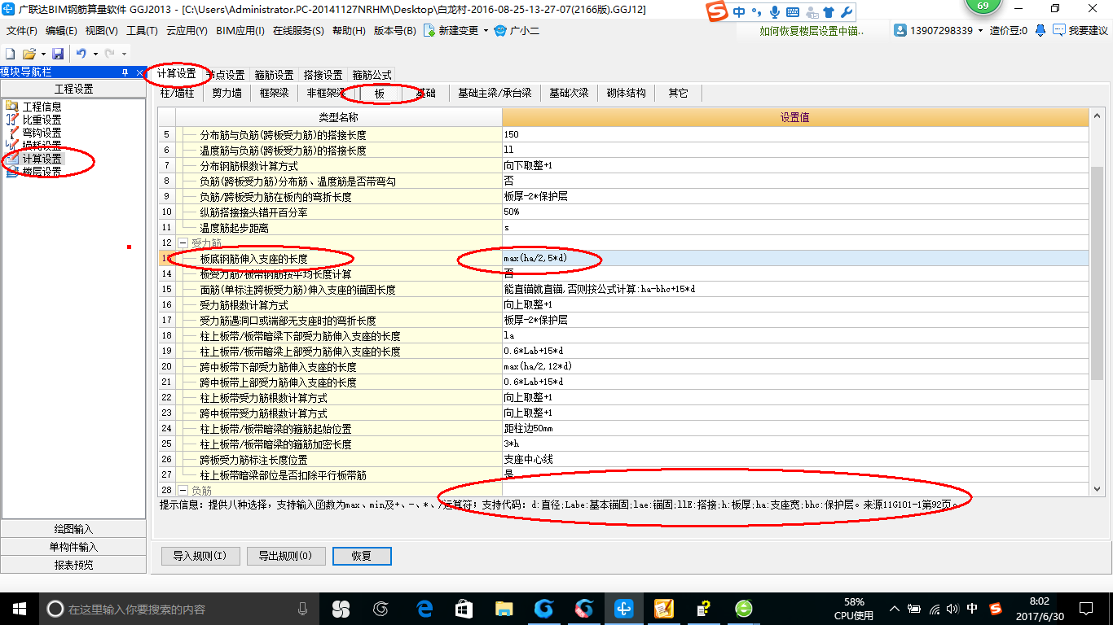Viewport: 1113px width, 625px height.
Task: Click row 25 value 3*h
Action: (795, 444)
